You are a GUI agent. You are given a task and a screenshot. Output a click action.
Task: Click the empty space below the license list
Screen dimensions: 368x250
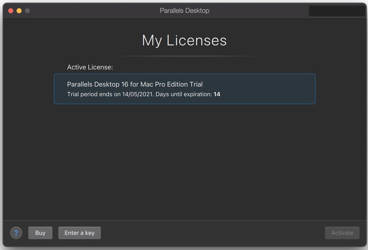click(184, 158)
